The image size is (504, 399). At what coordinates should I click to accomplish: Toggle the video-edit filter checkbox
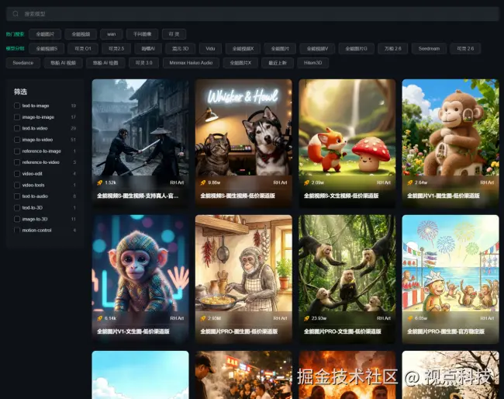(x=17, y=174)
